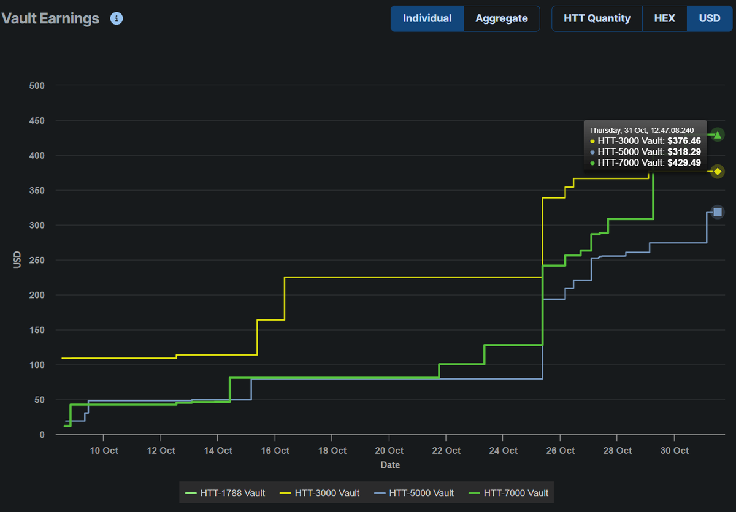Click the blue square marker for HTT-5000
Image resolution: width=736 pixels, height=512 pixels.
click(x=718, y=212)
